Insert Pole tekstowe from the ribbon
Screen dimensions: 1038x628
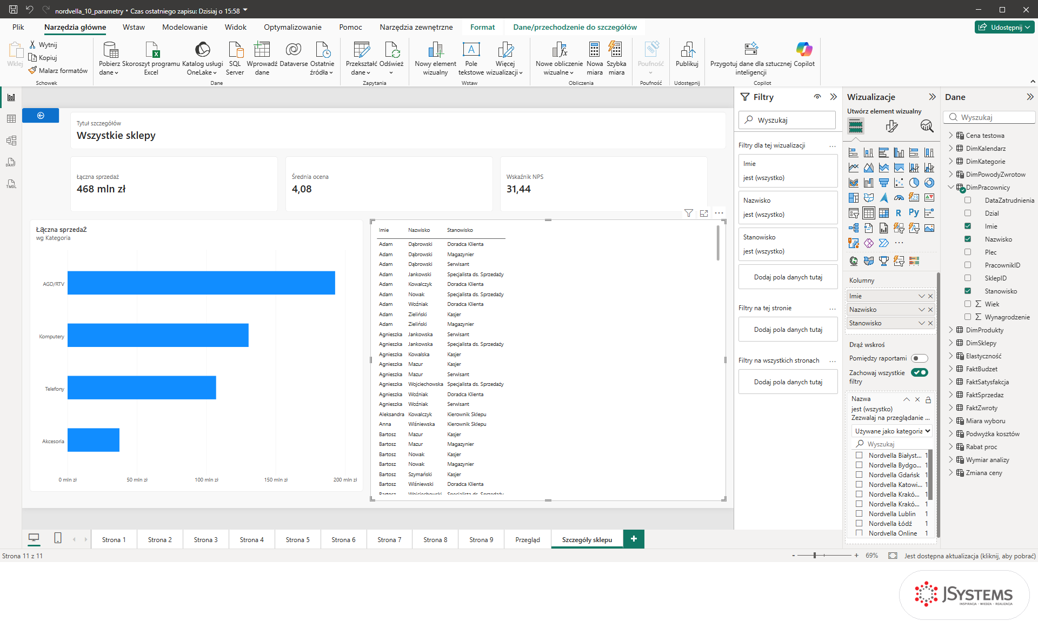(471, 58)
